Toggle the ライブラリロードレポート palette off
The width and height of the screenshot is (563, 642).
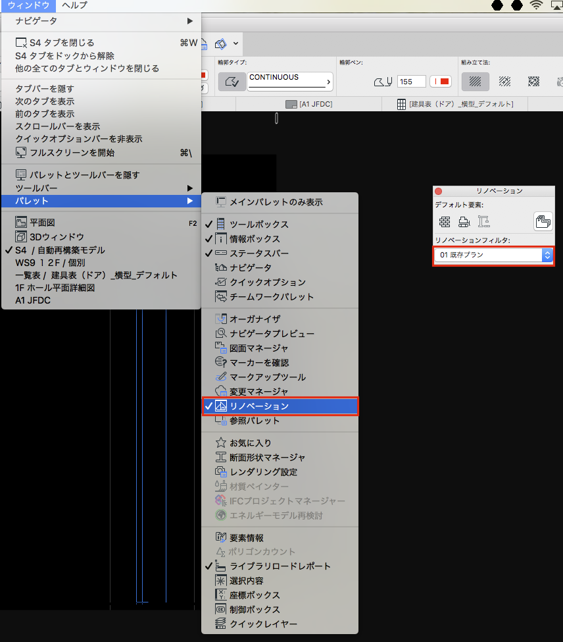(280, 566)
